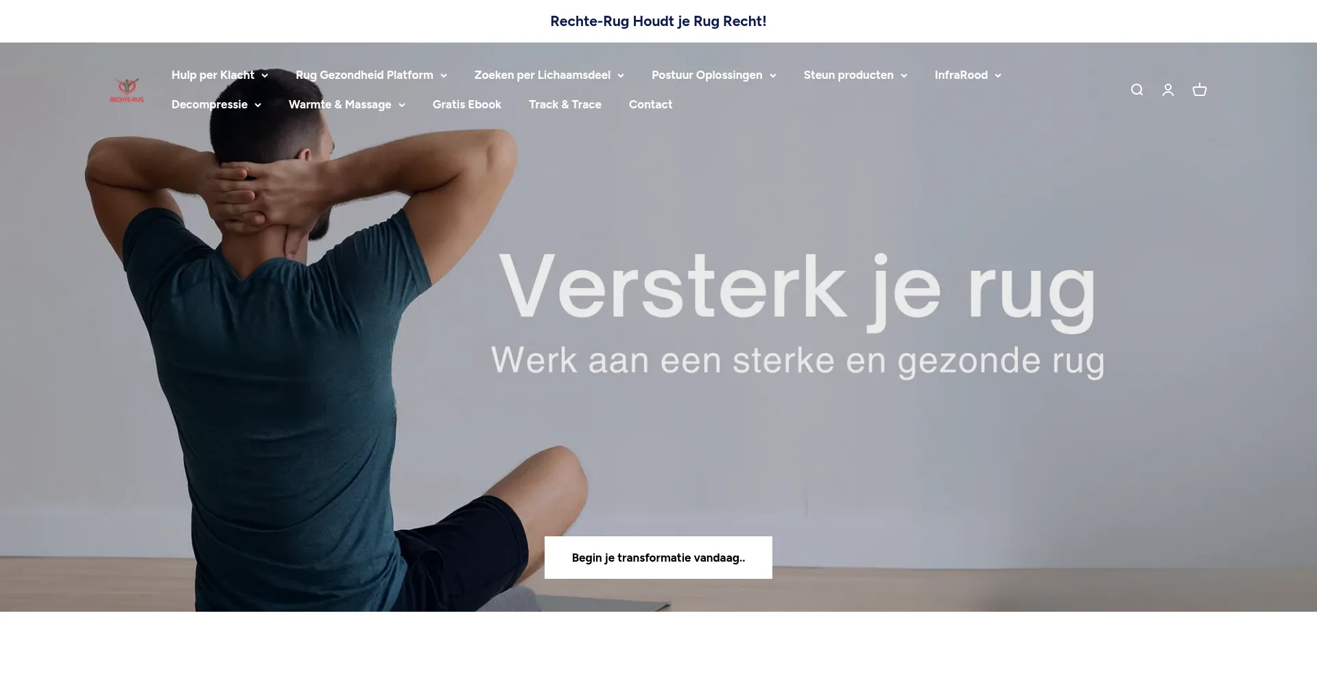The width and height of the screenshot is (1317, 681).
Task: Click the announcement bar text
Action: [x=658, y=21]
